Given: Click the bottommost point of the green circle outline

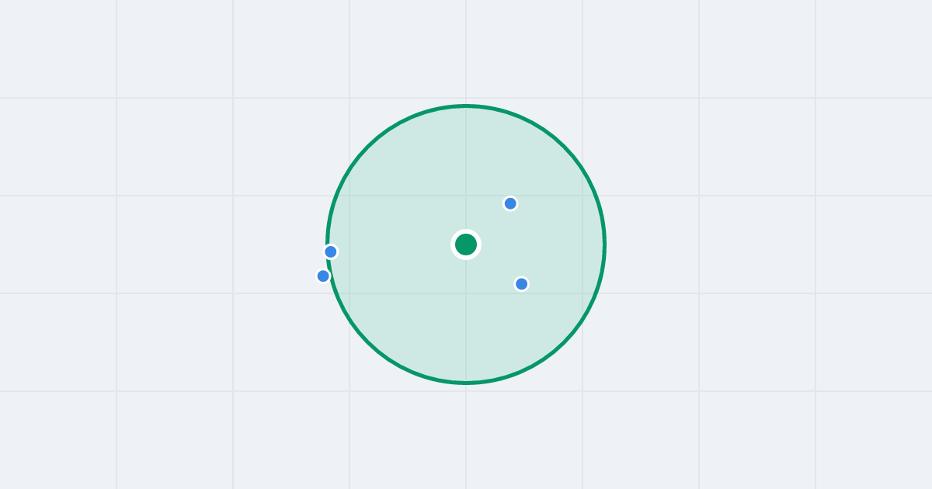Looking at the screenshot, I should pyautogui.click(x=466, y=383).
